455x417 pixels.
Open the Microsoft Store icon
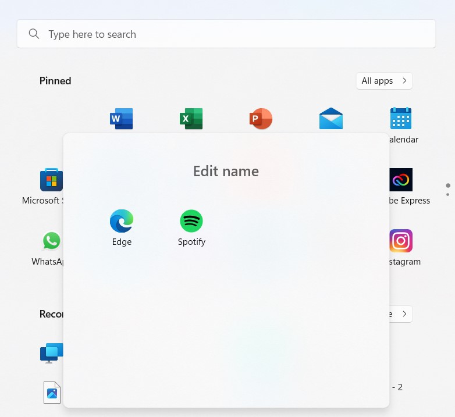pyautogui.click(x=51, y=180)
